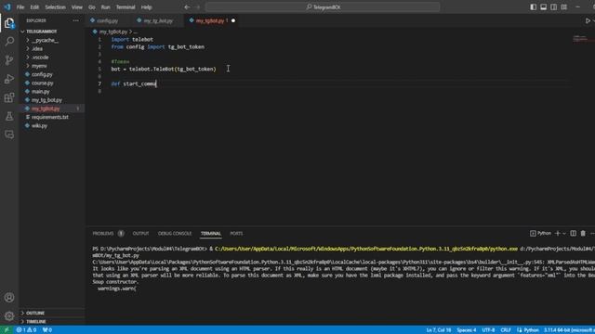595x334 pixels.
Task: Switch to the Output panel tab
Action: coord(140,233)
